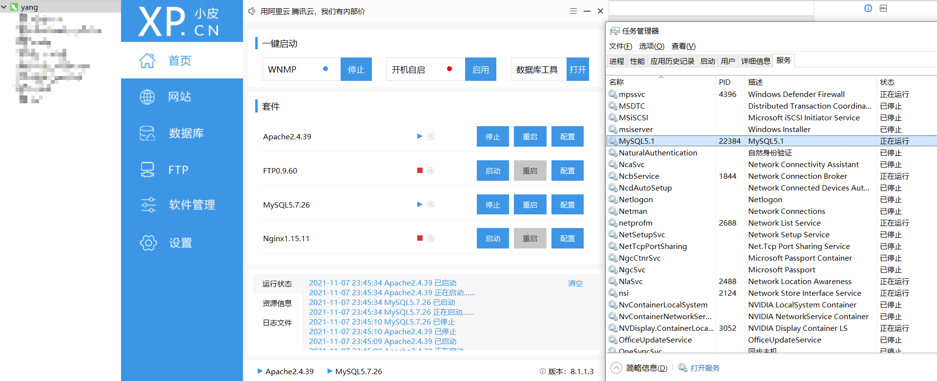Switch to the 进程 tab

pos(617,61)
